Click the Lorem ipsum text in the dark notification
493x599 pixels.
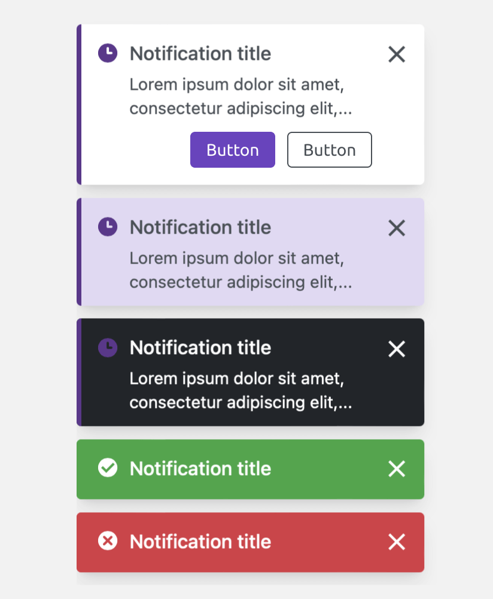240,391
